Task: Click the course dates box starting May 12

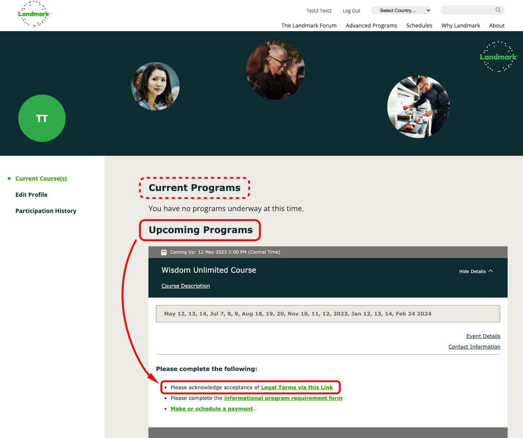Action: [328, 314]
